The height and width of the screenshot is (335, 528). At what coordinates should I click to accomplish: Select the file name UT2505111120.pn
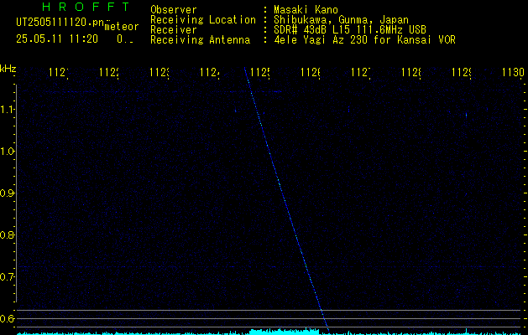tap(60, 23)
